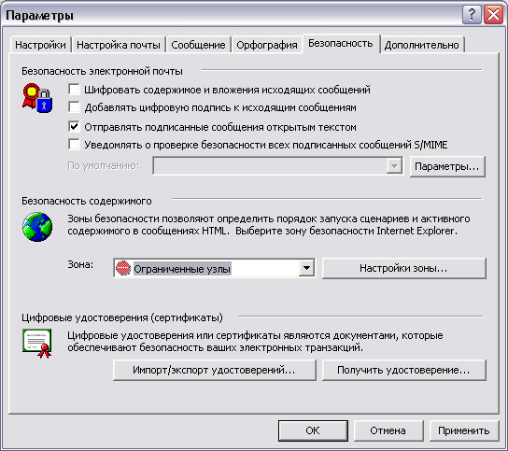Click Получить удостоверение... button
Viewport: 508px width, 451px height.
[x=403, y=370]
